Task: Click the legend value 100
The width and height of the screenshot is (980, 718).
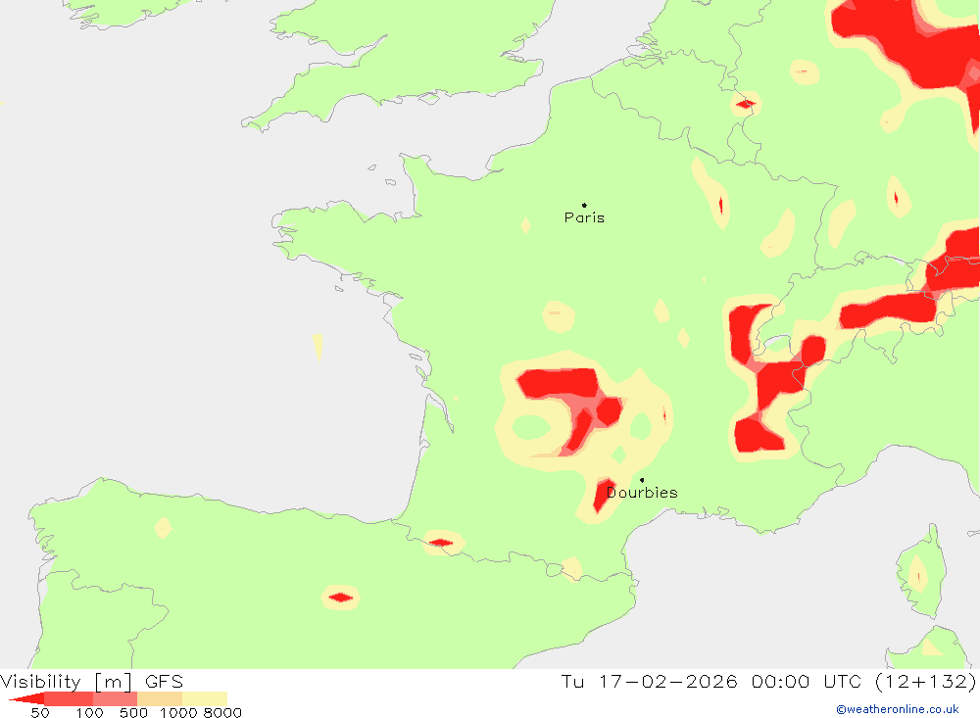Action: (89, 713)
